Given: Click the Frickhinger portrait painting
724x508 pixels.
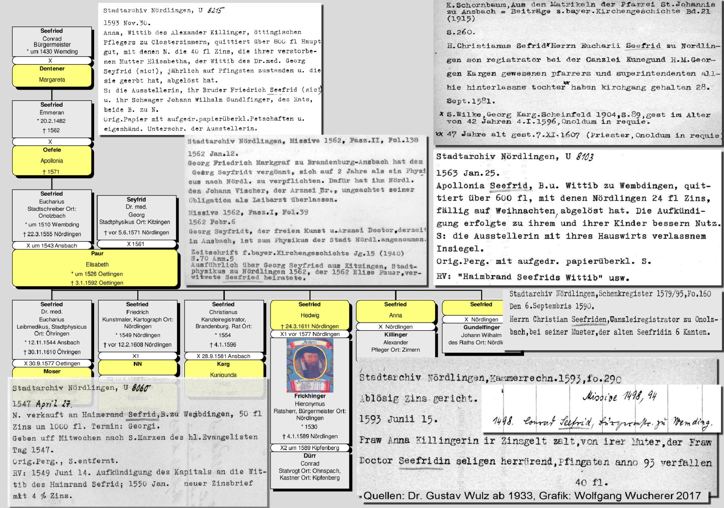Looking at the screenshot, I should click(310, 365).
